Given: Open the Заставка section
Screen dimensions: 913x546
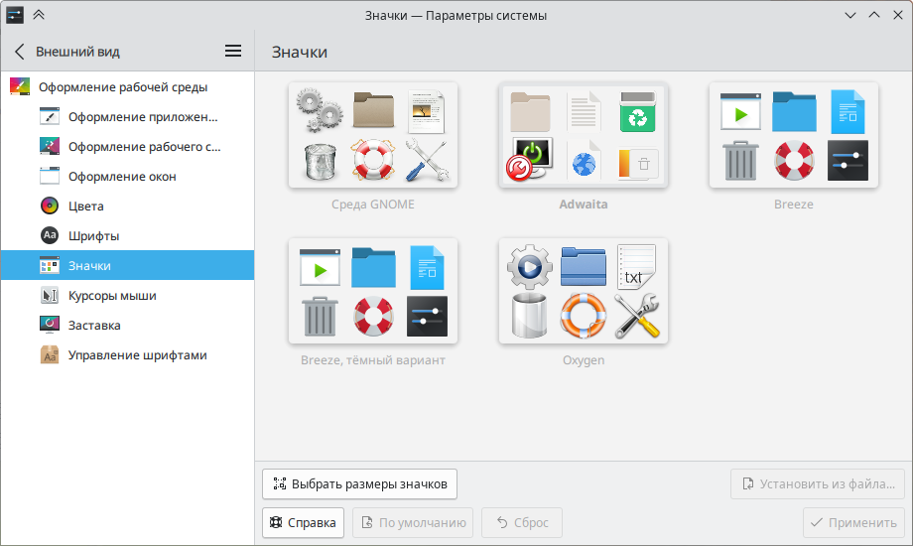Looking at the screenshot, I should [127, 326].
